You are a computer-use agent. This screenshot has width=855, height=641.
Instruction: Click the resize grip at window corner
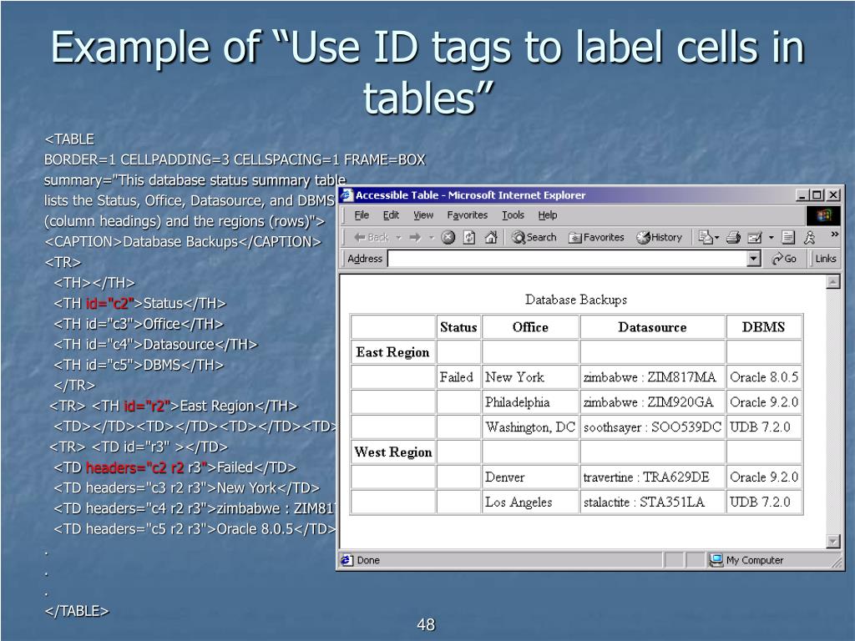pyautogui.click(x=837, y=563)
